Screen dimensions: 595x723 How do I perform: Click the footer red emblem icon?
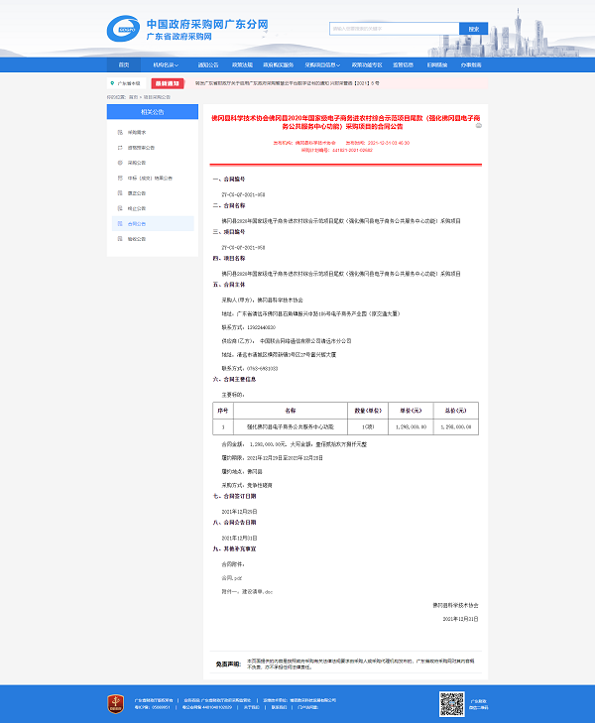pos(115,704)
